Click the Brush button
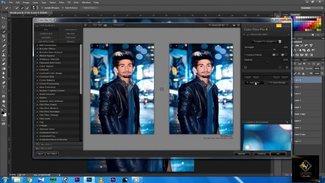The image size is (325, 183). 242,154
